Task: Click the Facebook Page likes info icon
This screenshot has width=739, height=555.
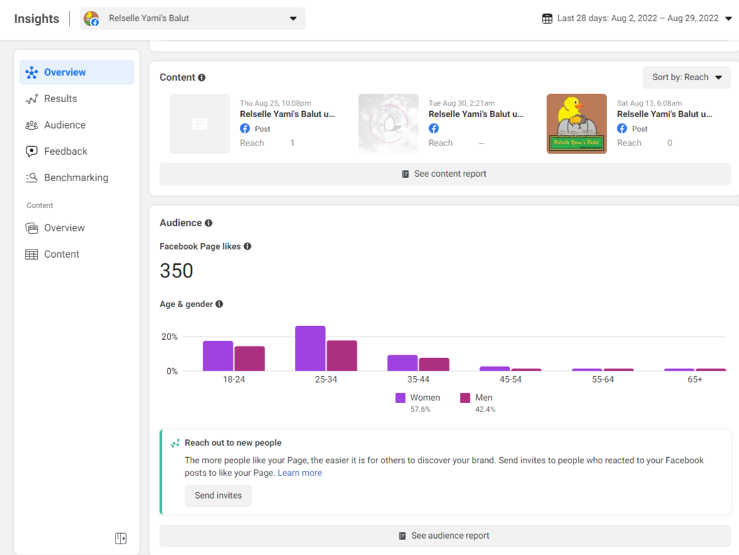Action: coord(247,246)
